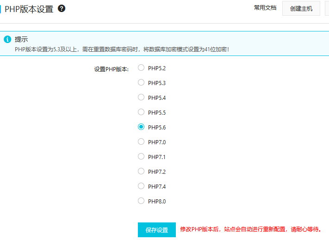Click the PHP版本设置 page title
Image resolution: width=329 pixels, height=240 pixels.
[x=29, y=9]
